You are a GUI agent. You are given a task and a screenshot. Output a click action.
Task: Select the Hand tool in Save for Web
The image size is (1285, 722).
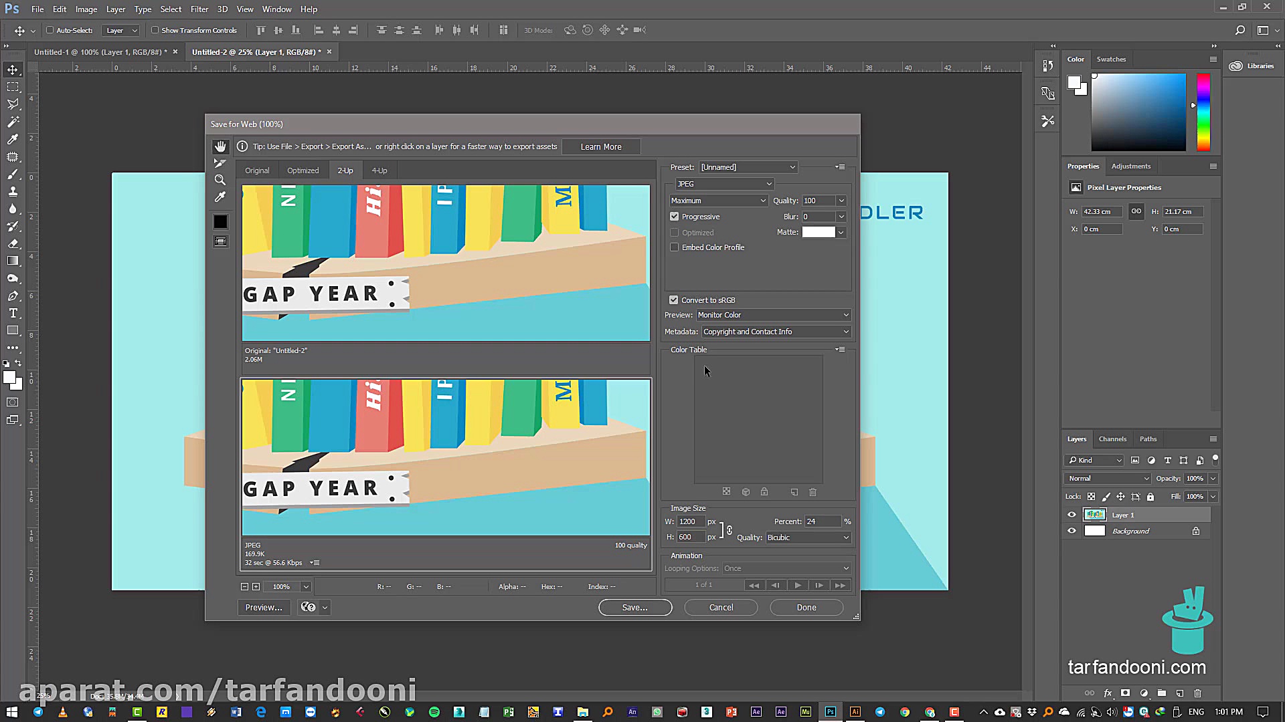[x=220, y=146]
